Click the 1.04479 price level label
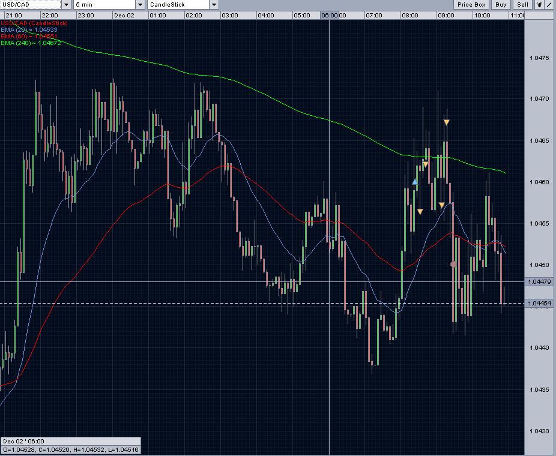Image resolution: width=556 pixels, height=456 pixels. click(539, 281)
